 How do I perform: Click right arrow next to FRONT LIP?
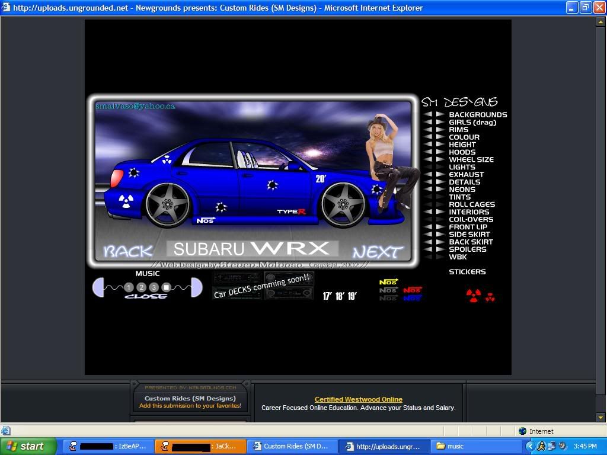pos(440,227)
